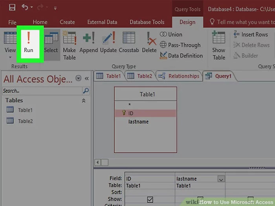Open the External Data ribbon tab
Image resolution: width=275 pixels, height=206 pixels.
(102, 22)
